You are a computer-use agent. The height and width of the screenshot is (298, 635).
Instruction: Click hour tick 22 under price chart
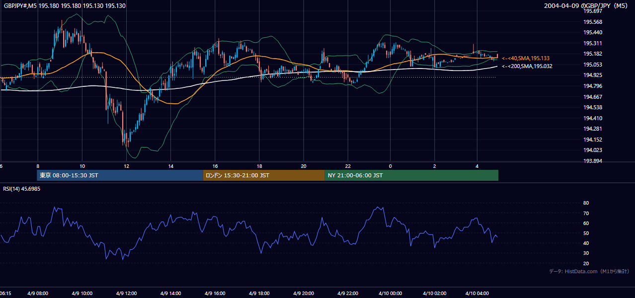click(x=348, y=166)
